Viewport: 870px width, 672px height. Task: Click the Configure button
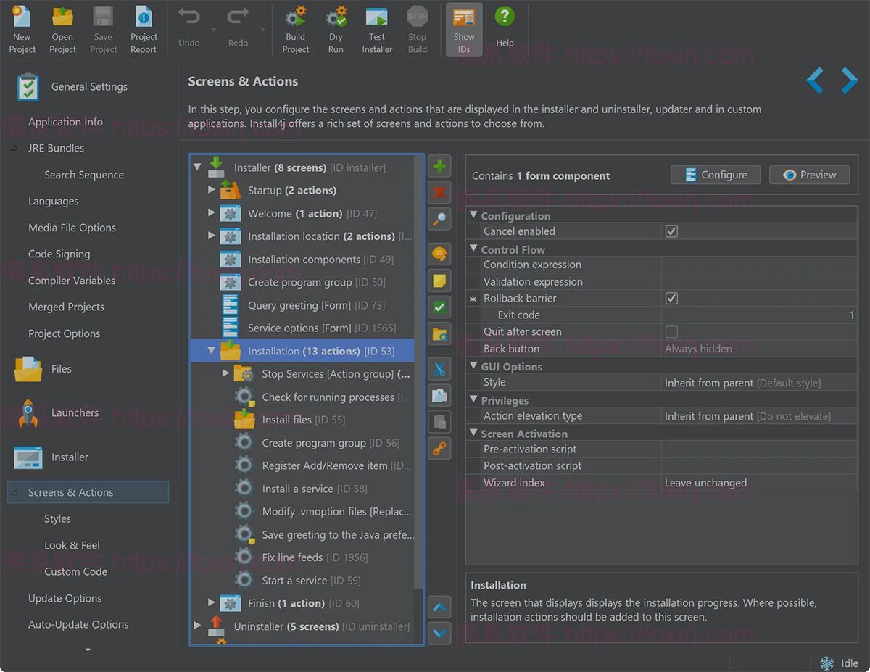pos(715,175)
